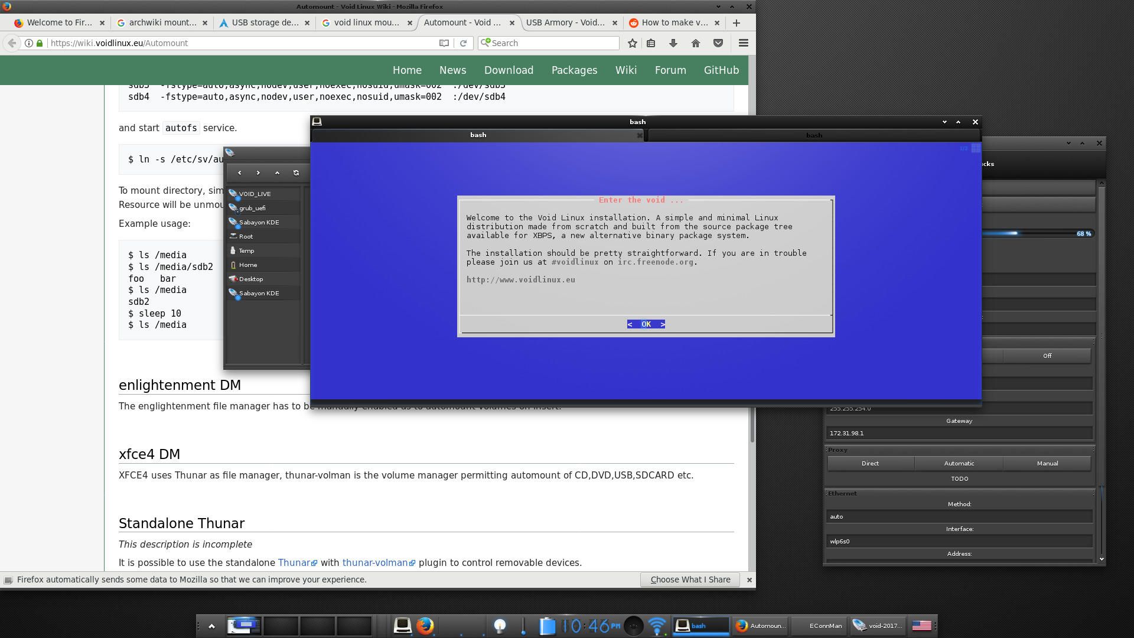Switch to 'void linux mount' tab

pos(366,23)
